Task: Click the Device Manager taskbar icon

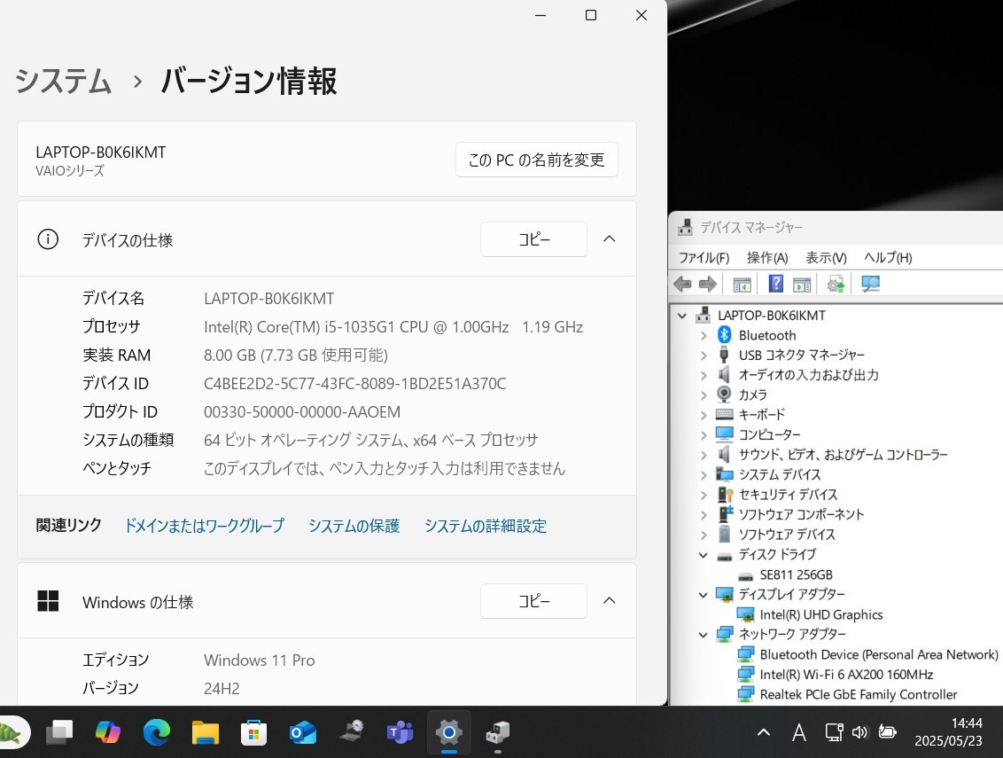Action: pyautogui.click(x=498, y=732)
